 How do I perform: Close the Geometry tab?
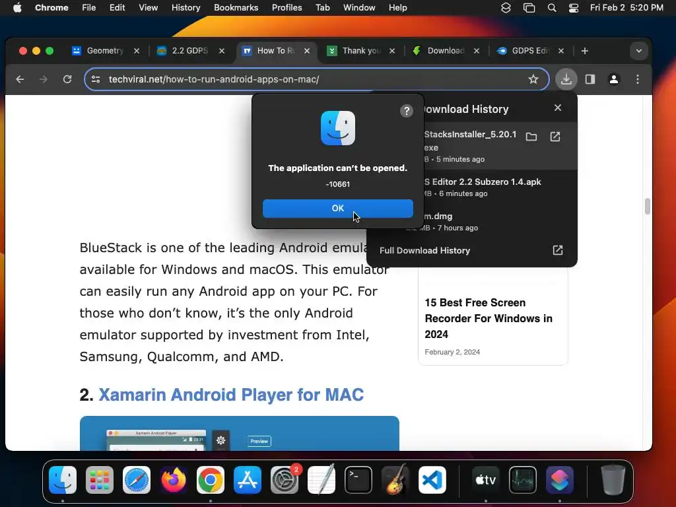click(x=136, y=51)
